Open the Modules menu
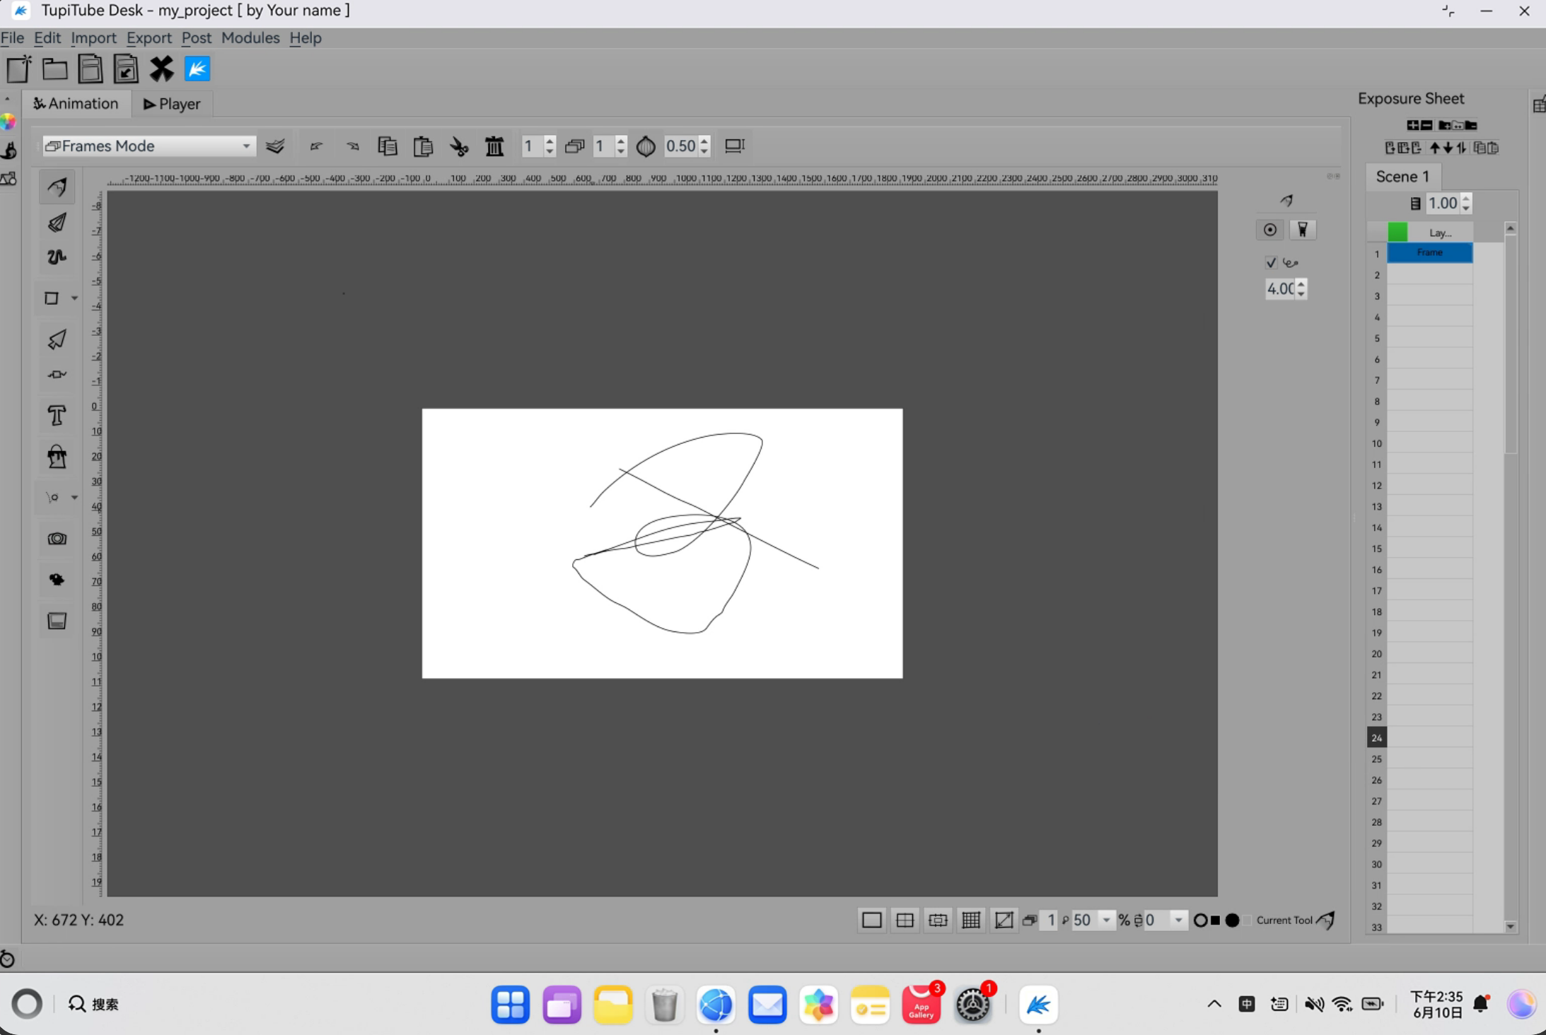The height and width of the screenshot is (1035, 1546). (x=250, y=37)
